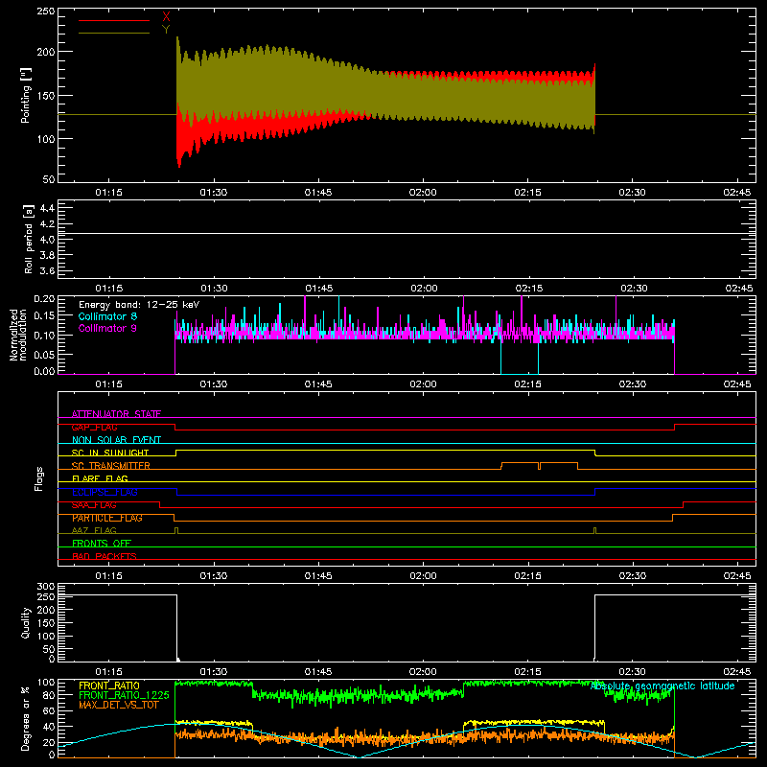Viewport: 767px width, 767px height.
Task: Click the 02:00 time label under the Roll period plot
Action: tap(424, 289)
